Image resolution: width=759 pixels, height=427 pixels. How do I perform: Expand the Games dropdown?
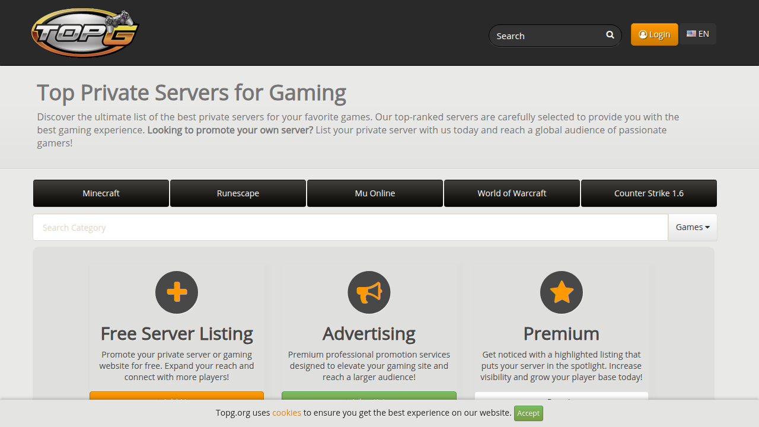pos(693,227)
